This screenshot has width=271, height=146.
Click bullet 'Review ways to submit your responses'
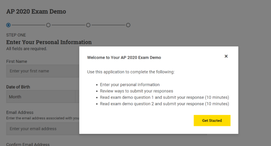(137, 91)
